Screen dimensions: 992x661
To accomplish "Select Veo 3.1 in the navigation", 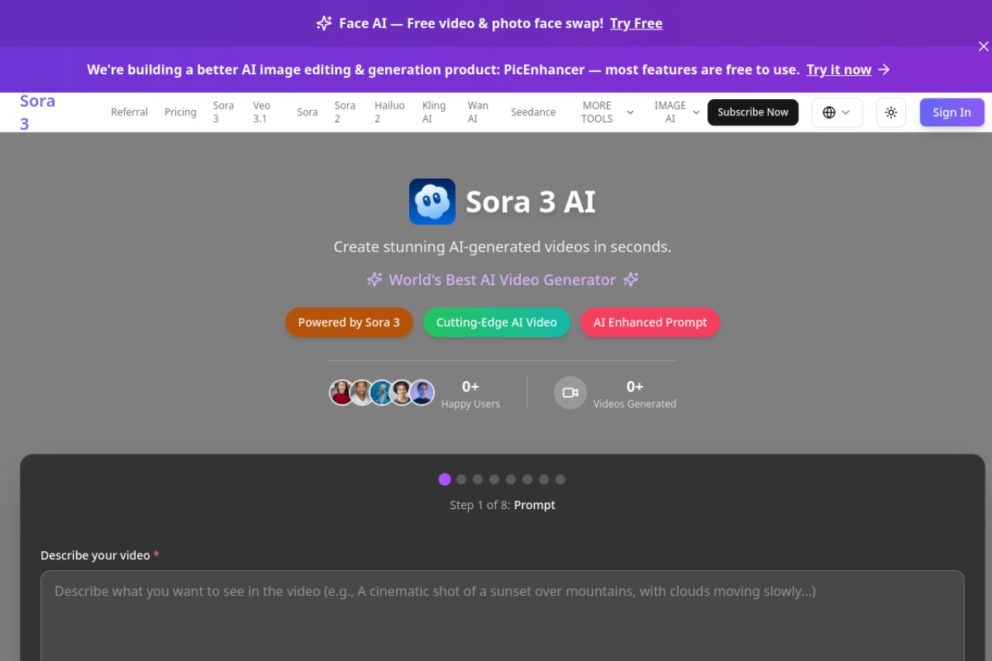I will (x=262, y=112).
